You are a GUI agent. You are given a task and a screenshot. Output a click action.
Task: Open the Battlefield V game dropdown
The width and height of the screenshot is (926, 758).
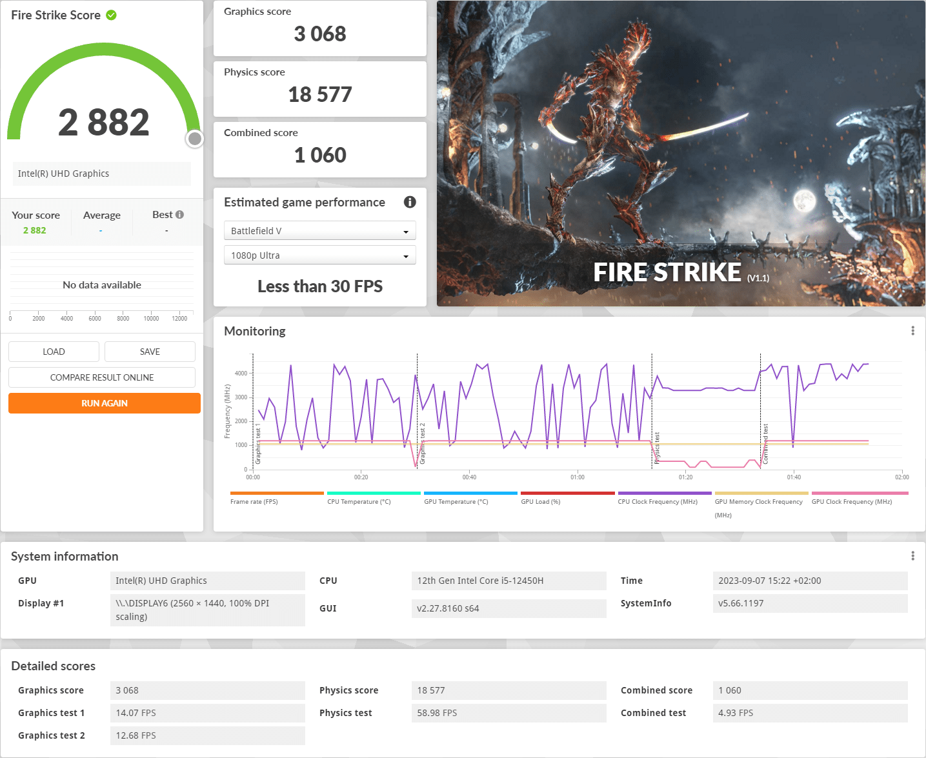tap(319, 231)
